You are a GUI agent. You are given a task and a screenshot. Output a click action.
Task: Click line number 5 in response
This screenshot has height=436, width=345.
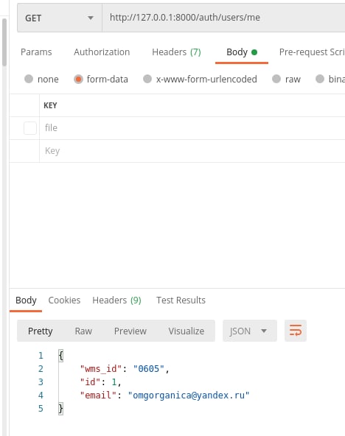(41, 409)
